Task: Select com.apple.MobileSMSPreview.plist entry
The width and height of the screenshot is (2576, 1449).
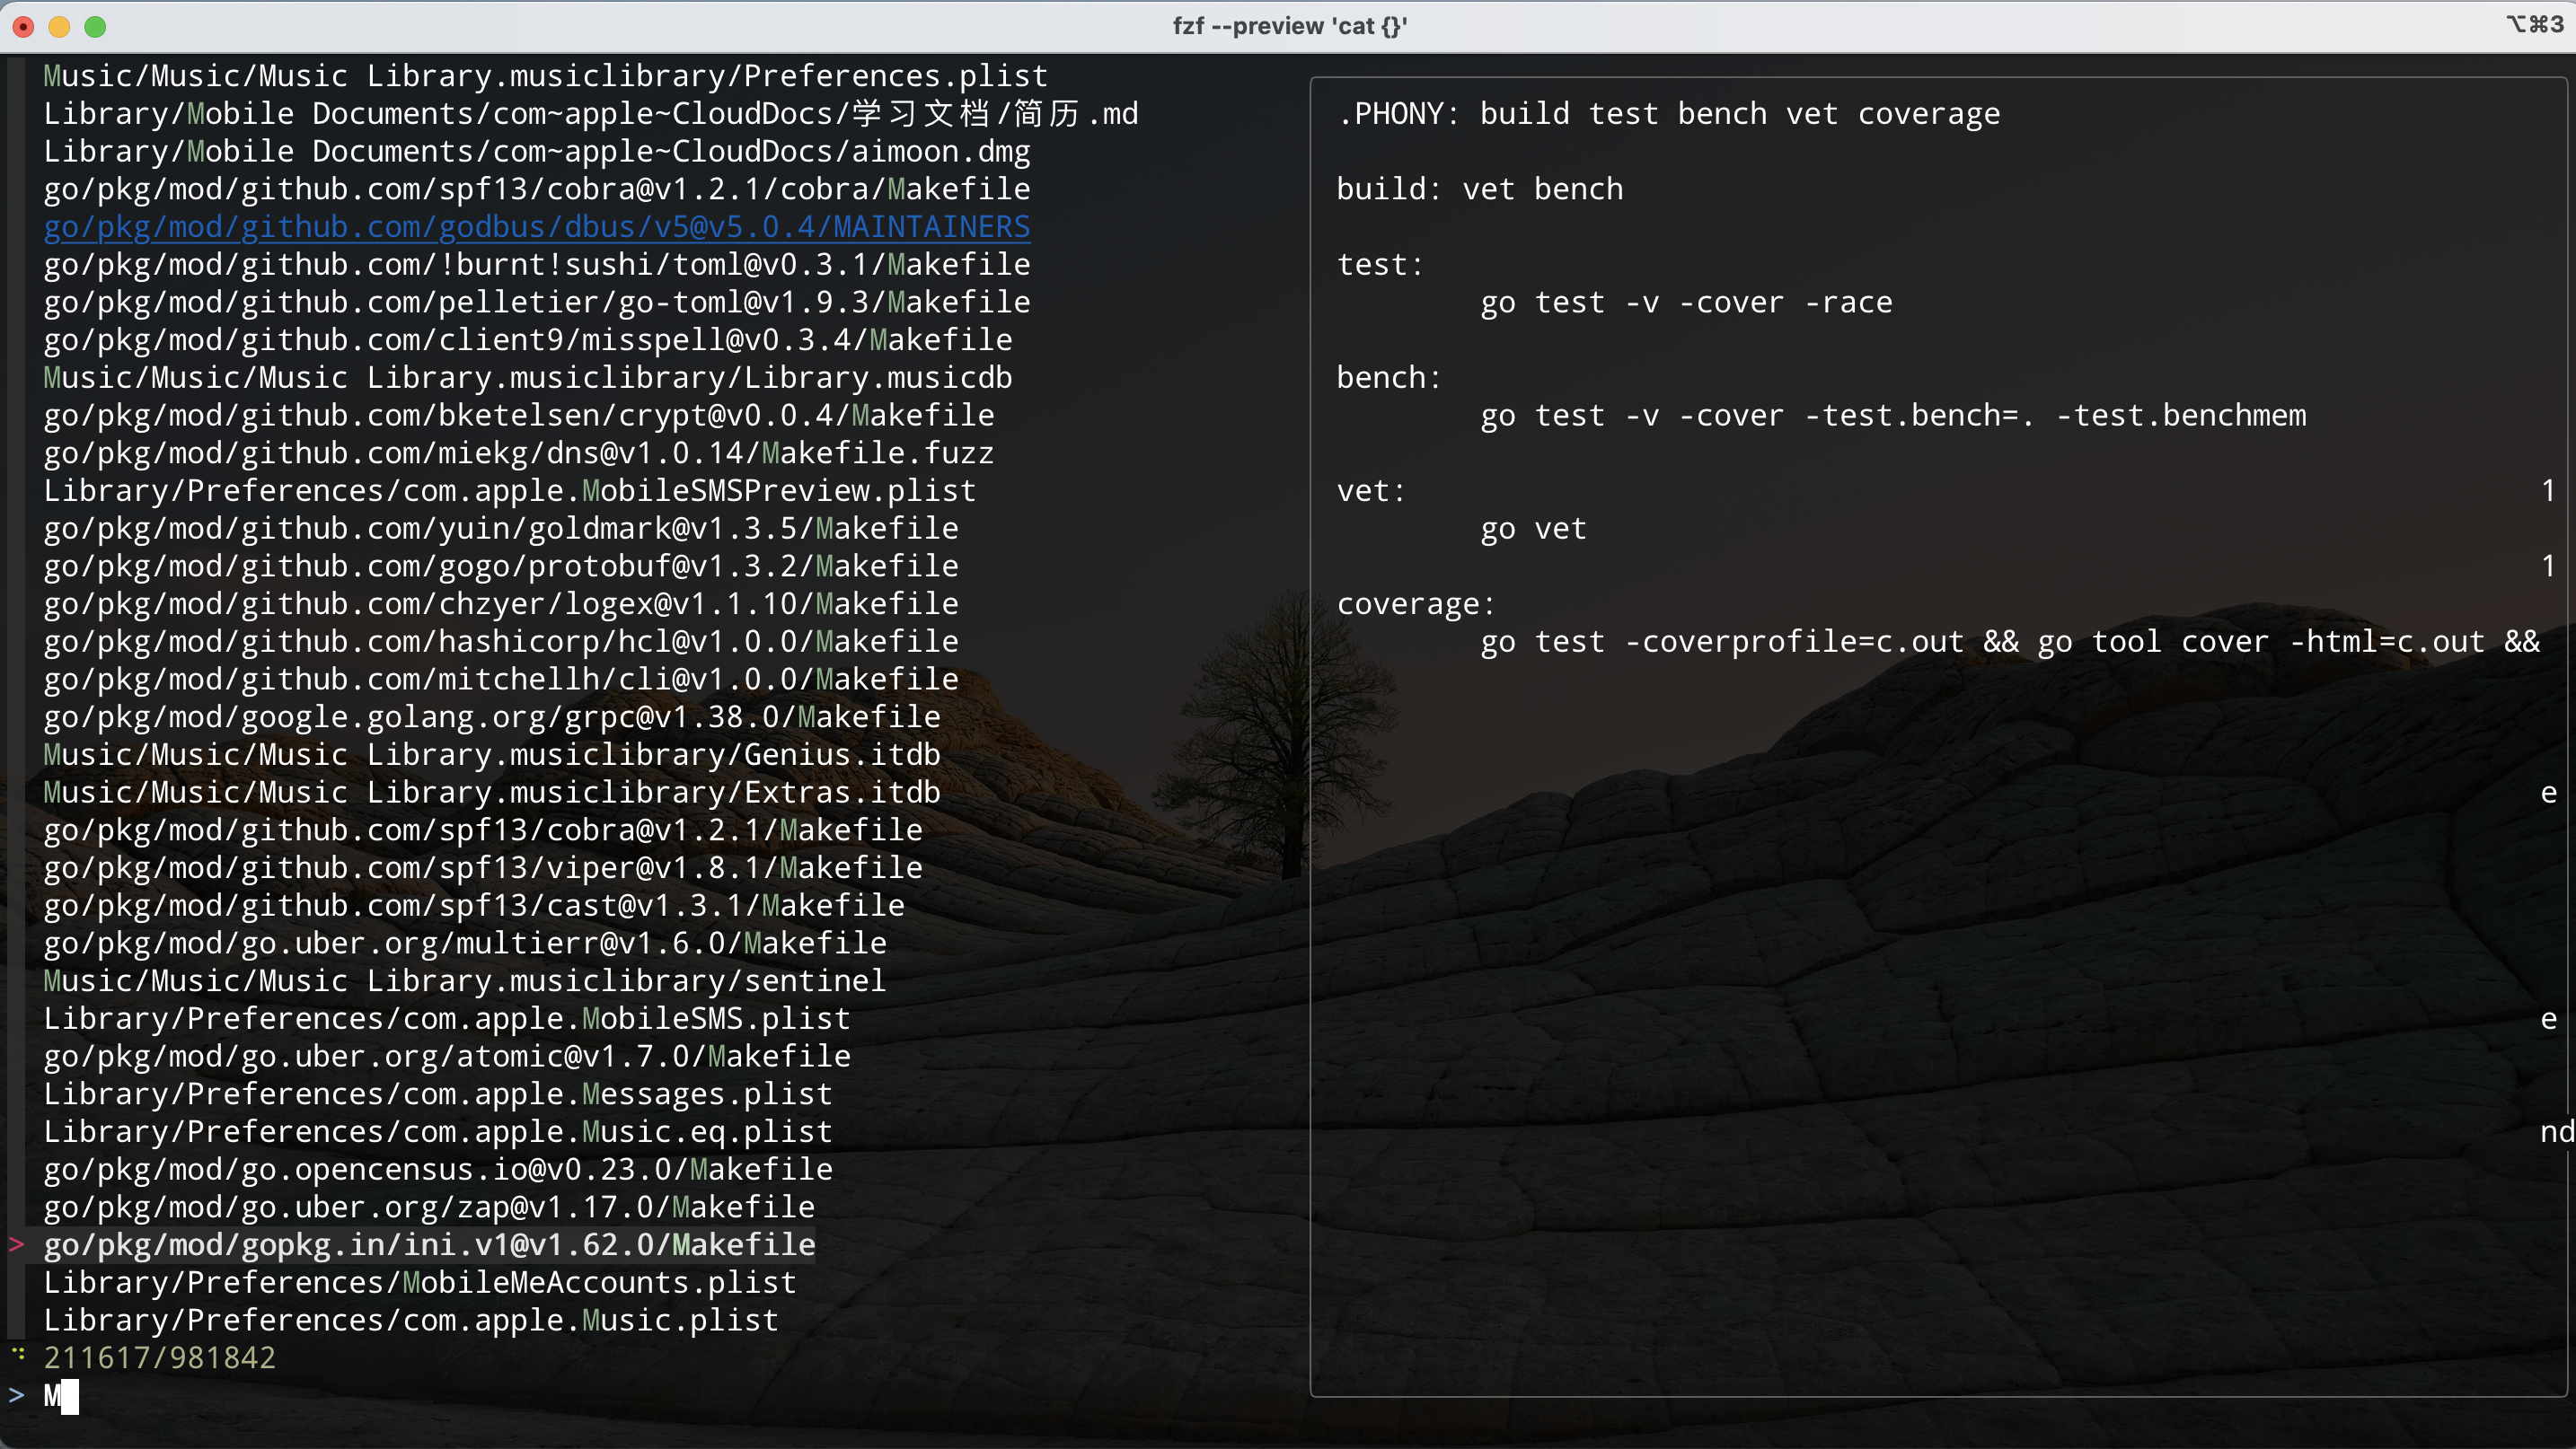Action: (x=509, y=491)
